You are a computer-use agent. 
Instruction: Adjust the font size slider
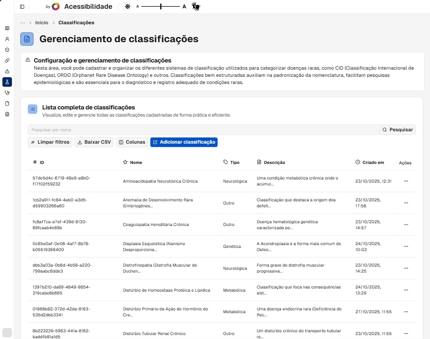pos(161,7)
